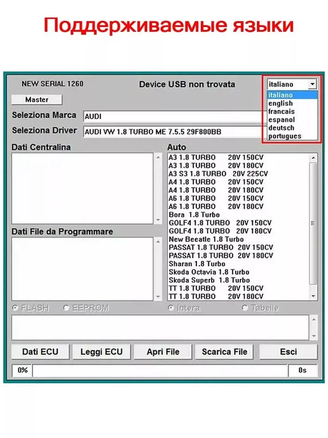Open the language dropdown arrow
The image size is (328, 438).
click(312, 84)
